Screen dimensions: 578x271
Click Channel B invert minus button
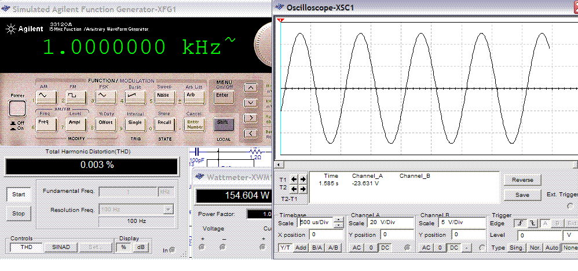click(466, 248)
